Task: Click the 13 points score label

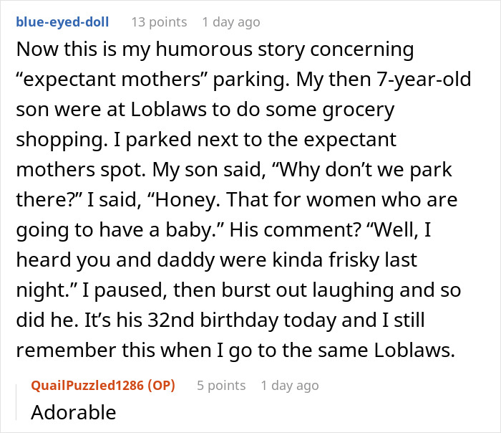Action: click(x=159, y=22)
